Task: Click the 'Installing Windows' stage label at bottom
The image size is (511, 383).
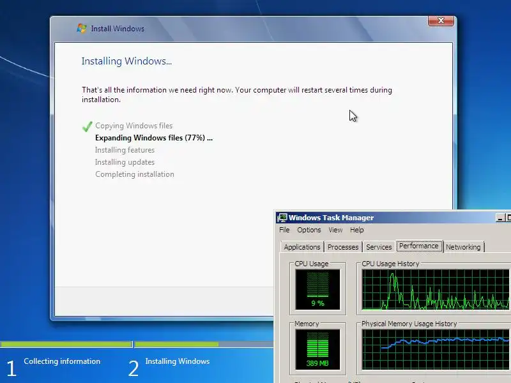Action: [x=178, y=361]
